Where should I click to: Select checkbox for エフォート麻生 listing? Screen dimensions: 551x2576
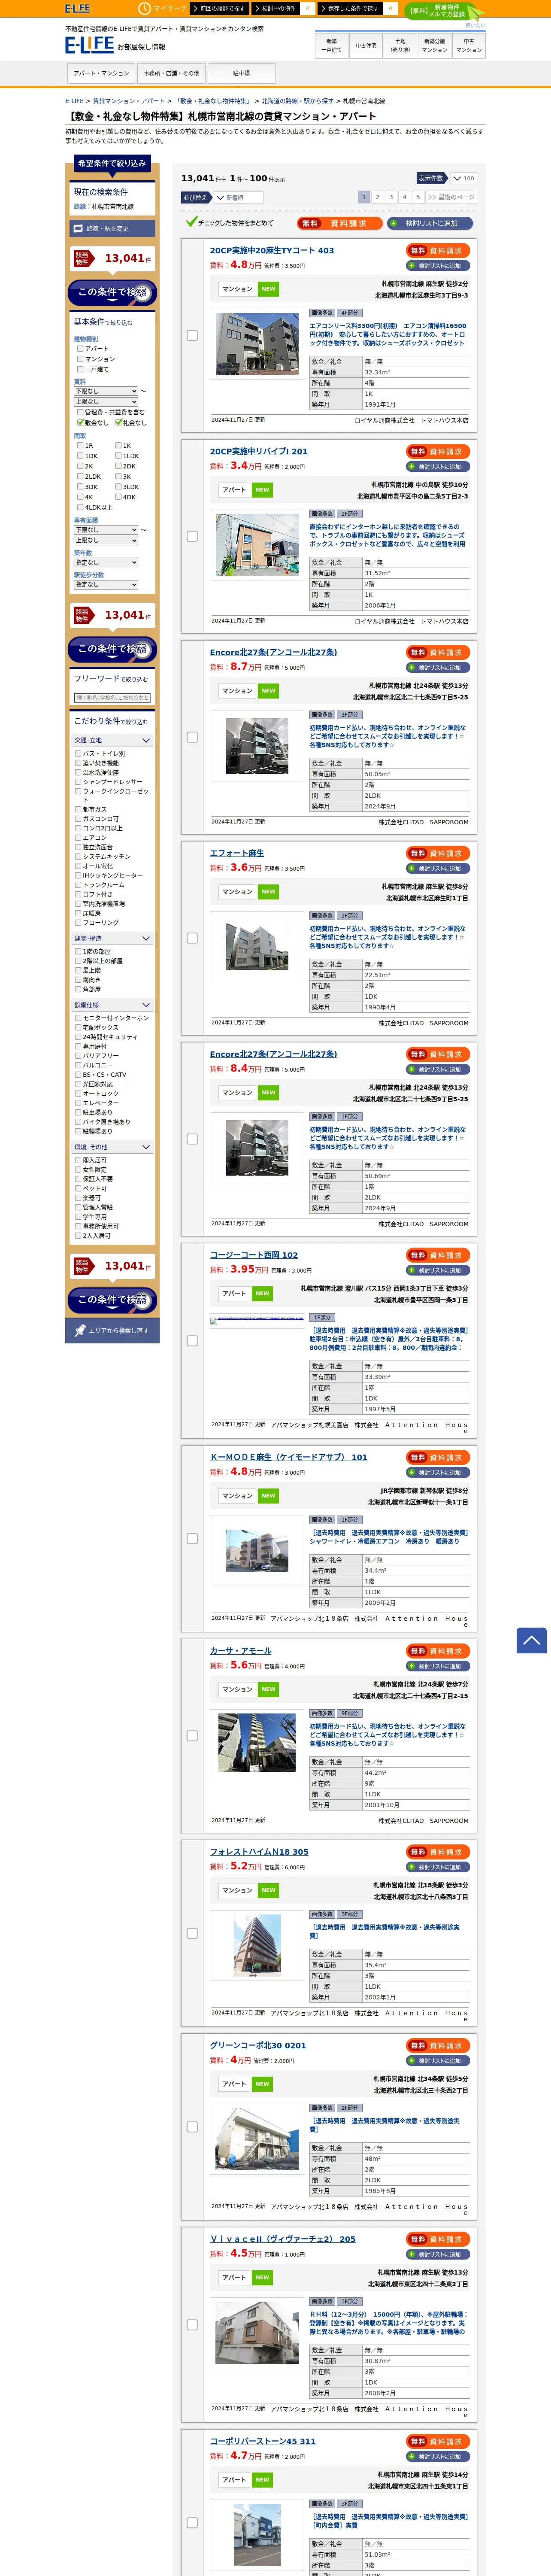[x=192, y=938]
